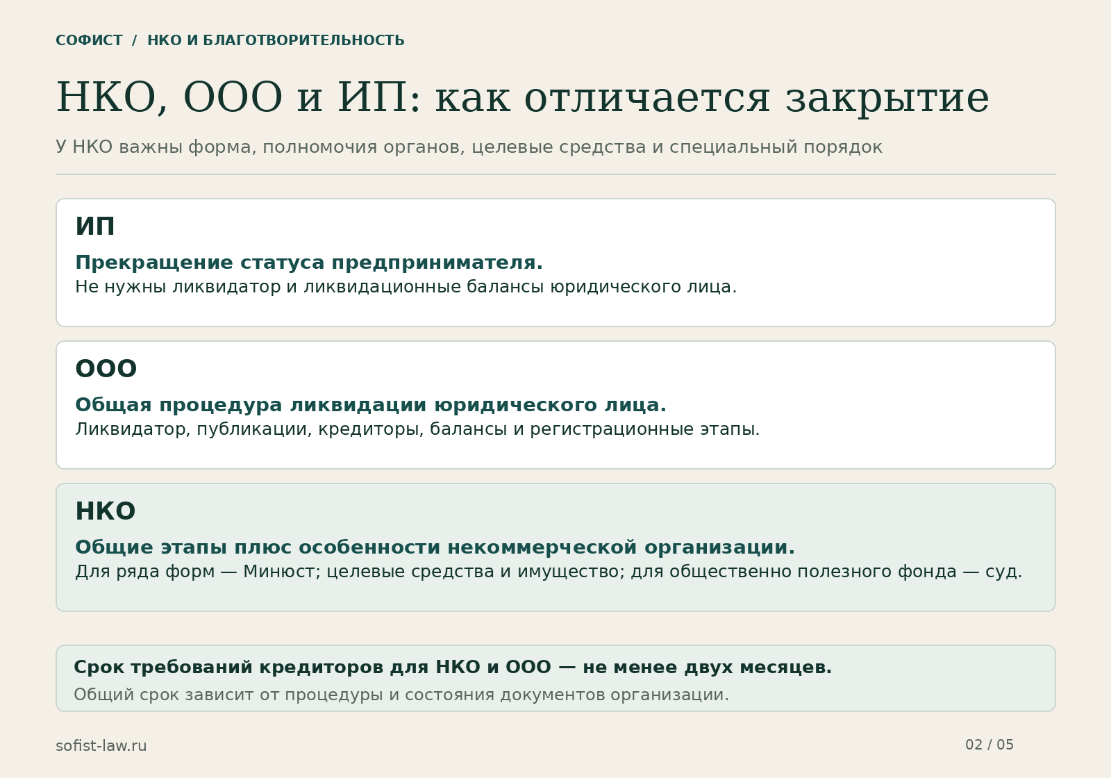Screen dimensions: 1111x778
Task: Select the ООО card heading
Action: (x=106, y=370)
